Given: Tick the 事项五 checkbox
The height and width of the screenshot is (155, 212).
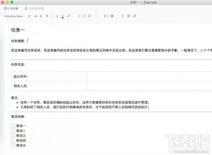Looking at the screenshot, I should pyautogui.click(x=13, y=145).
